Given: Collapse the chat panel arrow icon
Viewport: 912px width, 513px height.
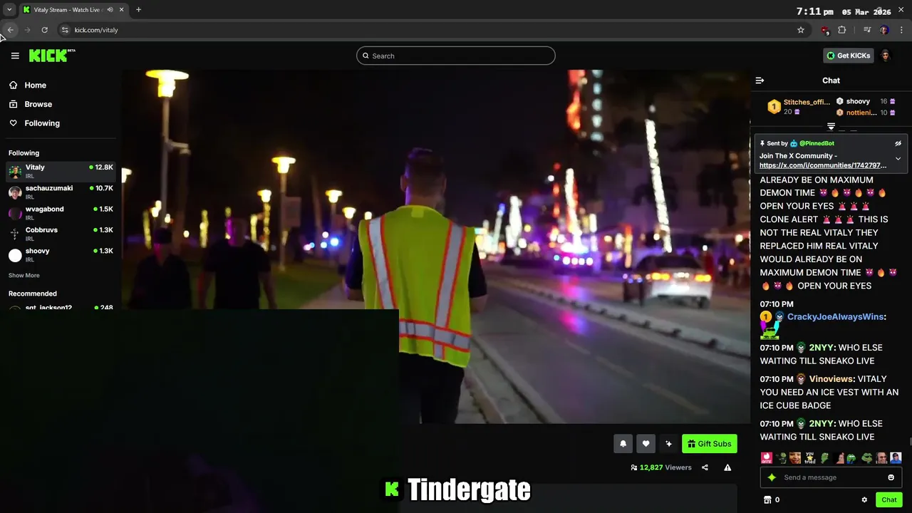Looking at the screenshot, I should 760,81.
